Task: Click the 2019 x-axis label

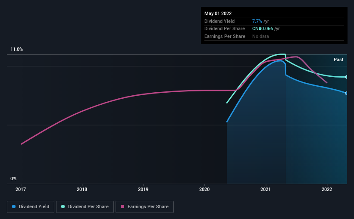Action: coord(143,189)
